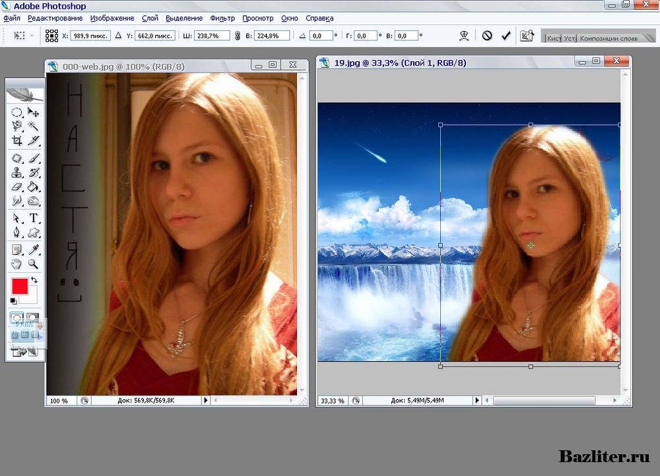Screen dimensions: 660x476
Task: Select the Crop tool
Action: pos(18,141)
